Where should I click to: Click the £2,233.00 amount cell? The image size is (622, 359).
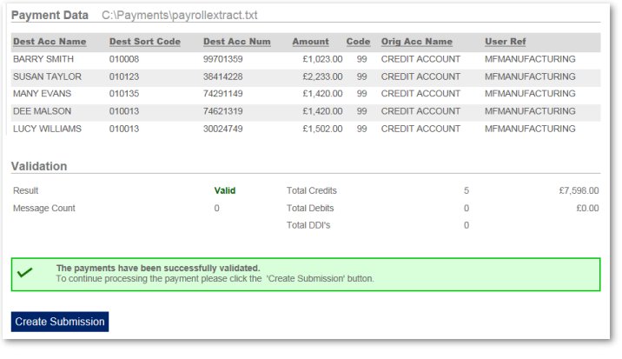click(322, 76)
